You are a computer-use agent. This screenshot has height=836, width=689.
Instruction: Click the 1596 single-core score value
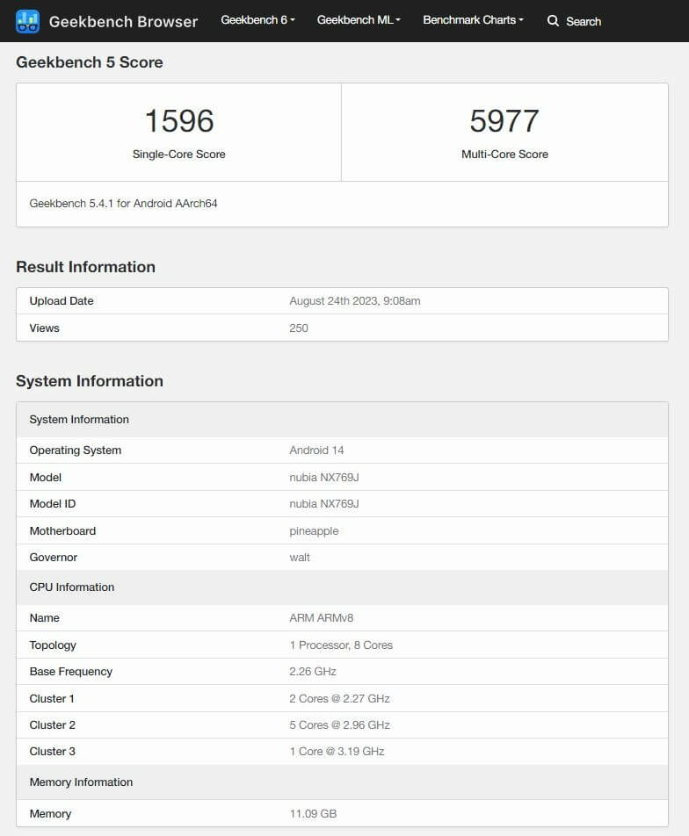point(179,121)
